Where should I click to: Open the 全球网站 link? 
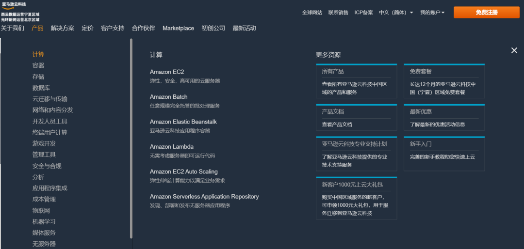pos(312,12)
